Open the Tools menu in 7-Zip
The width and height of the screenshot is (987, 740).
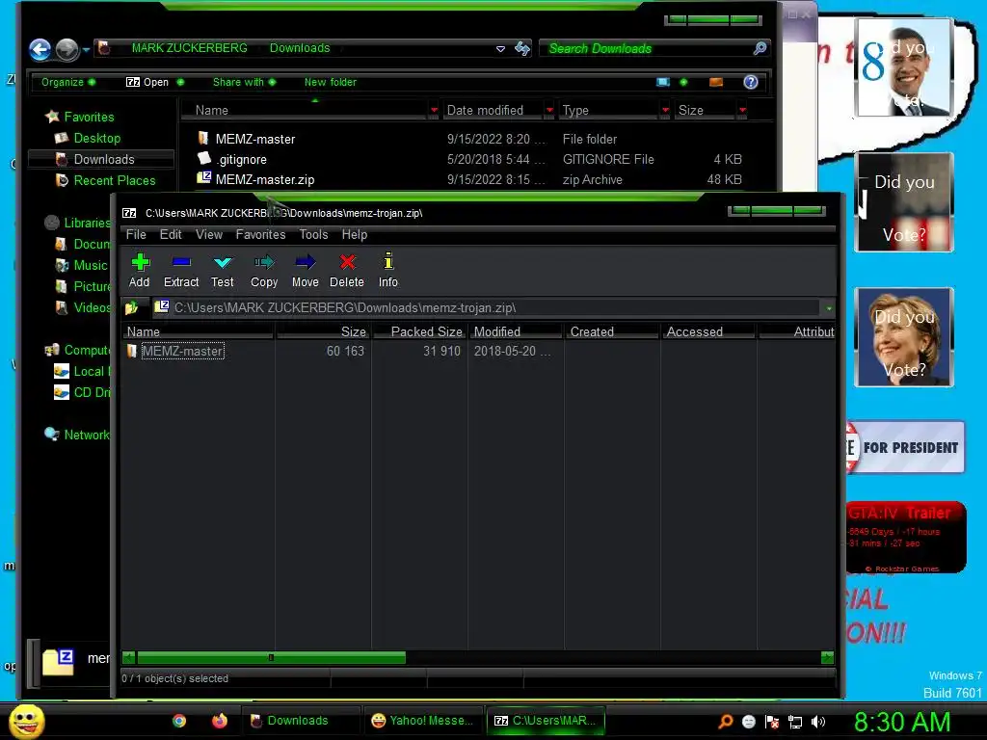click(313, 235)
